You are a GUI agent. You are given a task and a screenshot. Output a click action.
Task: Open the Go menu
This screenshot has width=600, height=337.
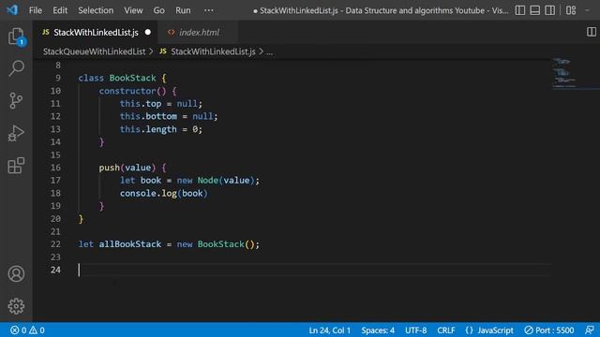point(158,10)
